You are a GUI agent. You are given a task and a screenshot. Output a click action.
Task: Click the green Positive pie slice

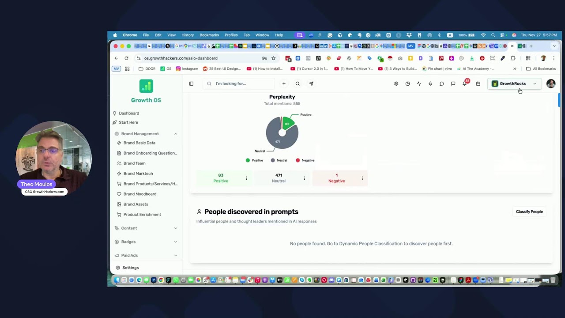pyautogui.click(x=288, y=123)
